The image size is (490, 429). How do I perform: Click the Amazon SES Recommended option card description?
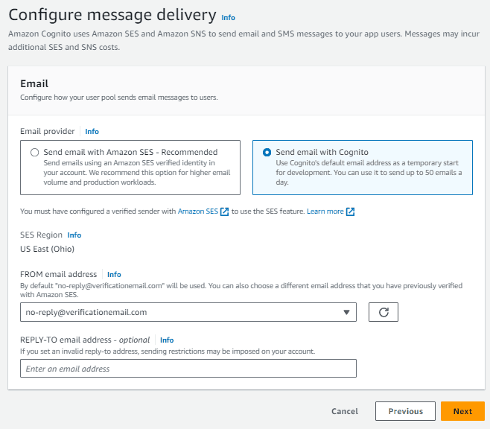point(137,173)
